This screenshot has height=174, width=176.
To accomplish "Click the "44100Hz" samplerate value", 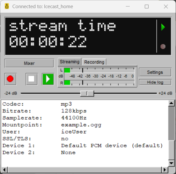I will pos(74,118).
